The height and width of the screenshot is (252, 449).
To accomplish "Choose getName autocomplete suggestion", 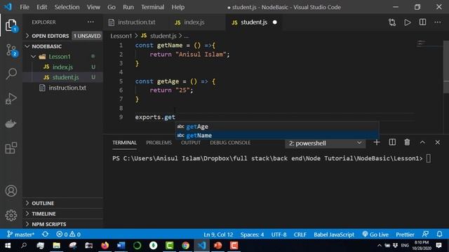I will 277,135.
